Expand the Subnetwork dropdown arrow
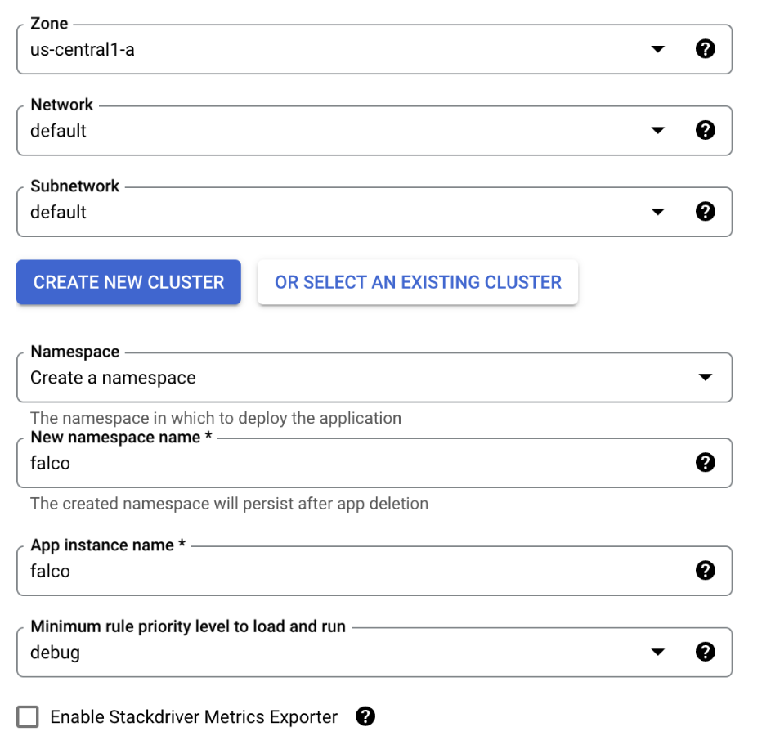Viewport: 762px width, 736px height. pyautogui.click(x=658, y=211)
